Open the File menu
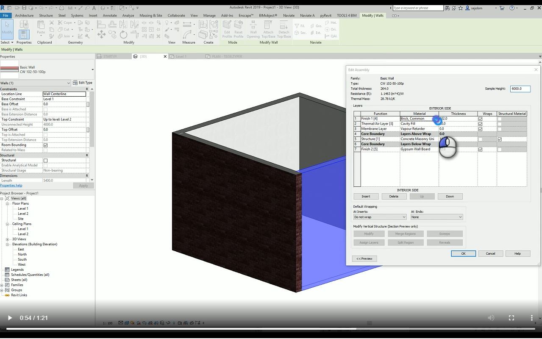 [x=6, y=16]
